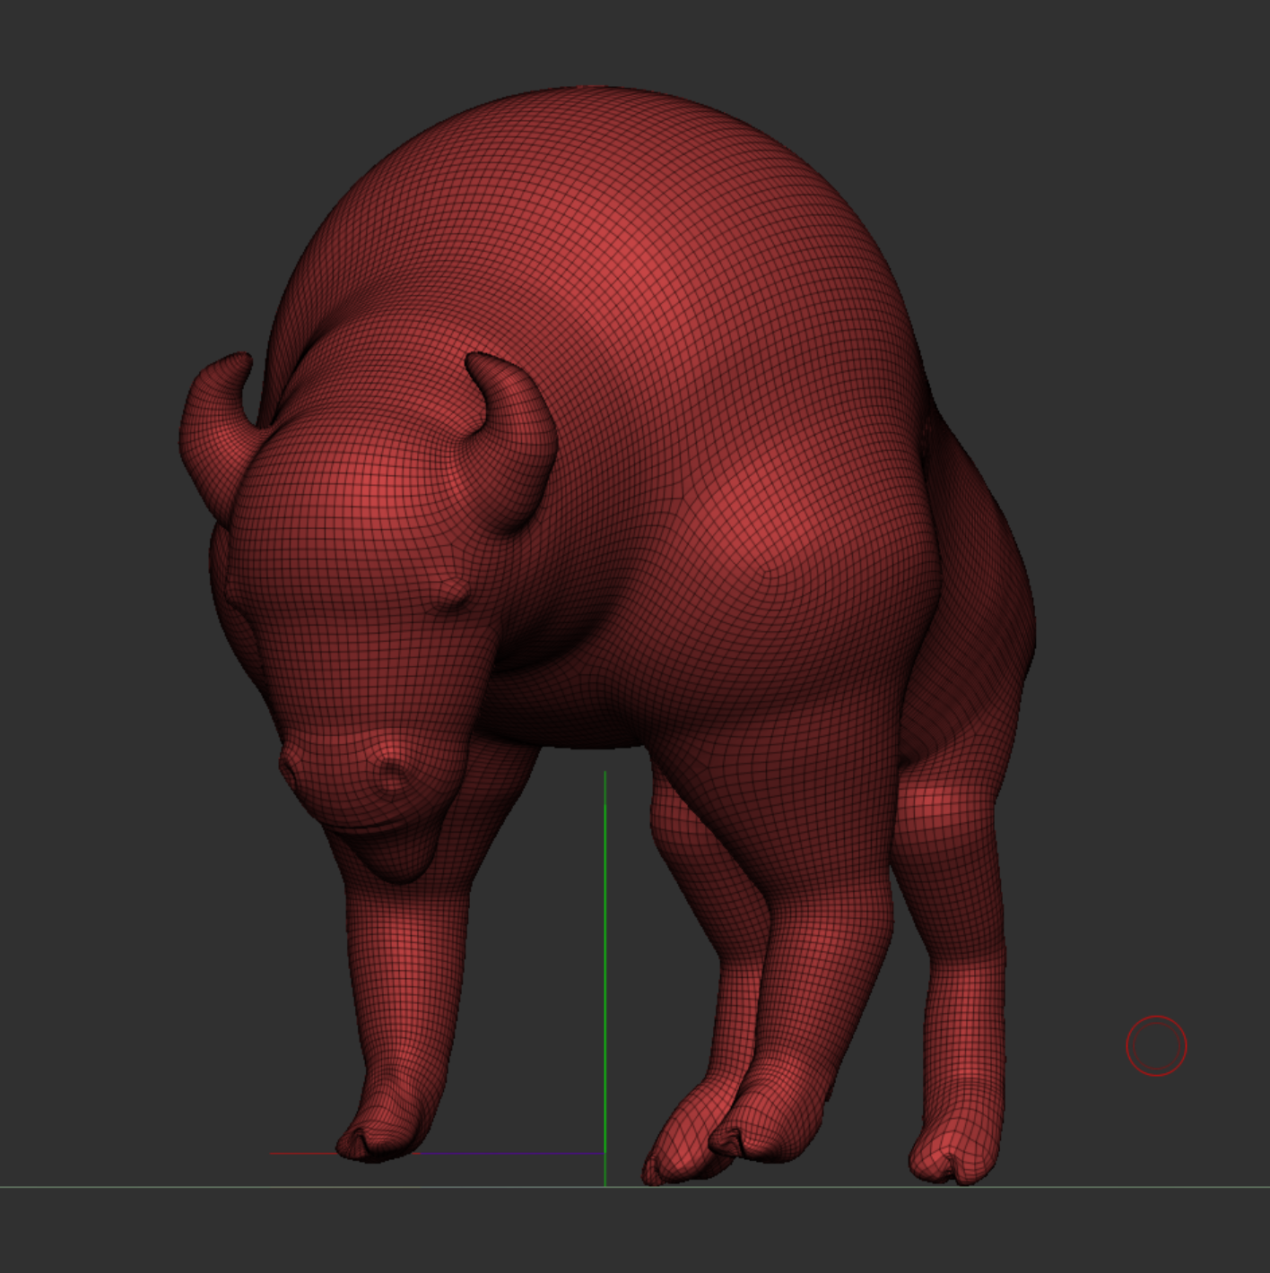Viewport: 1270px width, 1273px height.
Task: Click the red circular brush cursor
Action: 1156,1045
